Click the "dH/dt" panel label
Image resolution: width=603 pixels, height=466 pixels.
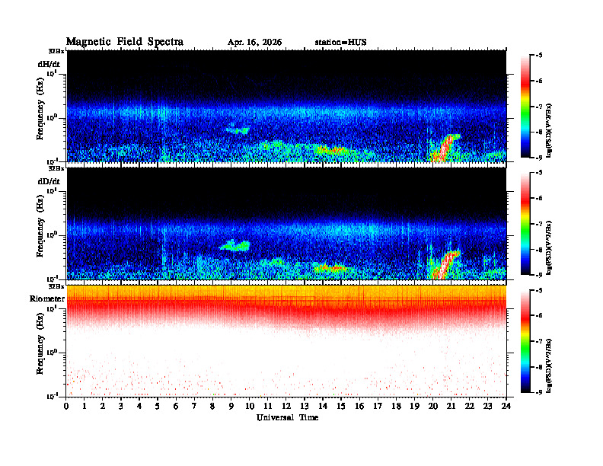[49, 64]
